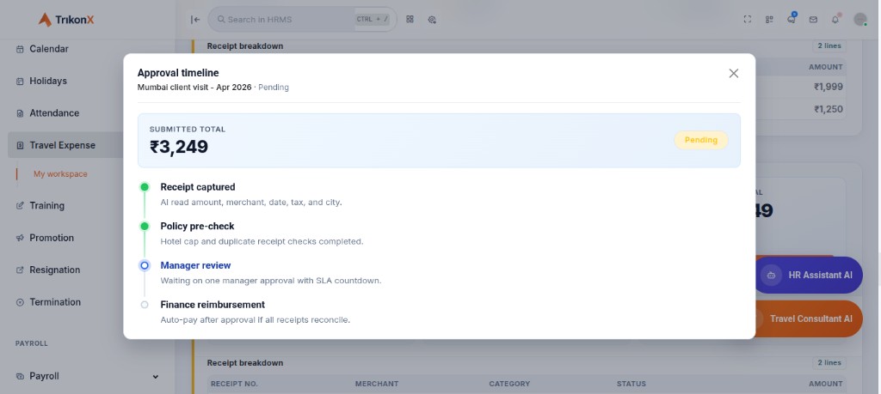Select the Receipt captured timeline dot

point(145,187)
